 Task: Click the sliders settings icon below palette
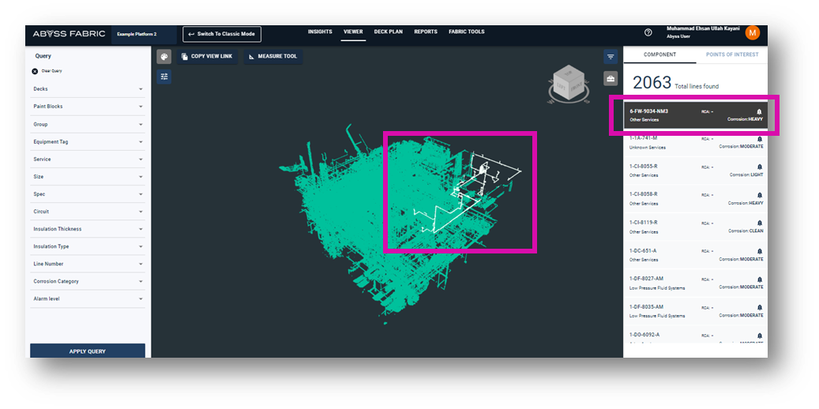(163, 77)
